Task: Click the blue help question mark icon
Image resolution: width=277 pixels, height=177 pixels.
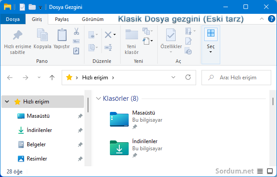Action: (x=271, y=19)
